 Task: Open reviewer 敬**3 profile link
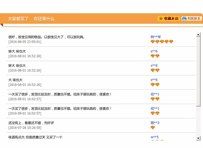155,123
